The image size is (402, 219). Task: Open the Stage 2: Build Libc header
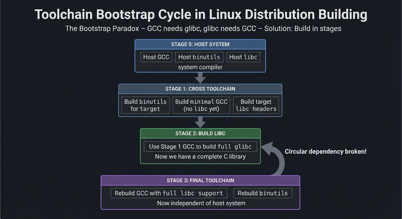(200, 133)
